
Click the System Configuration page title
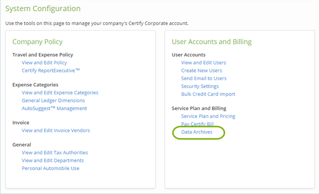coord(43,9)
